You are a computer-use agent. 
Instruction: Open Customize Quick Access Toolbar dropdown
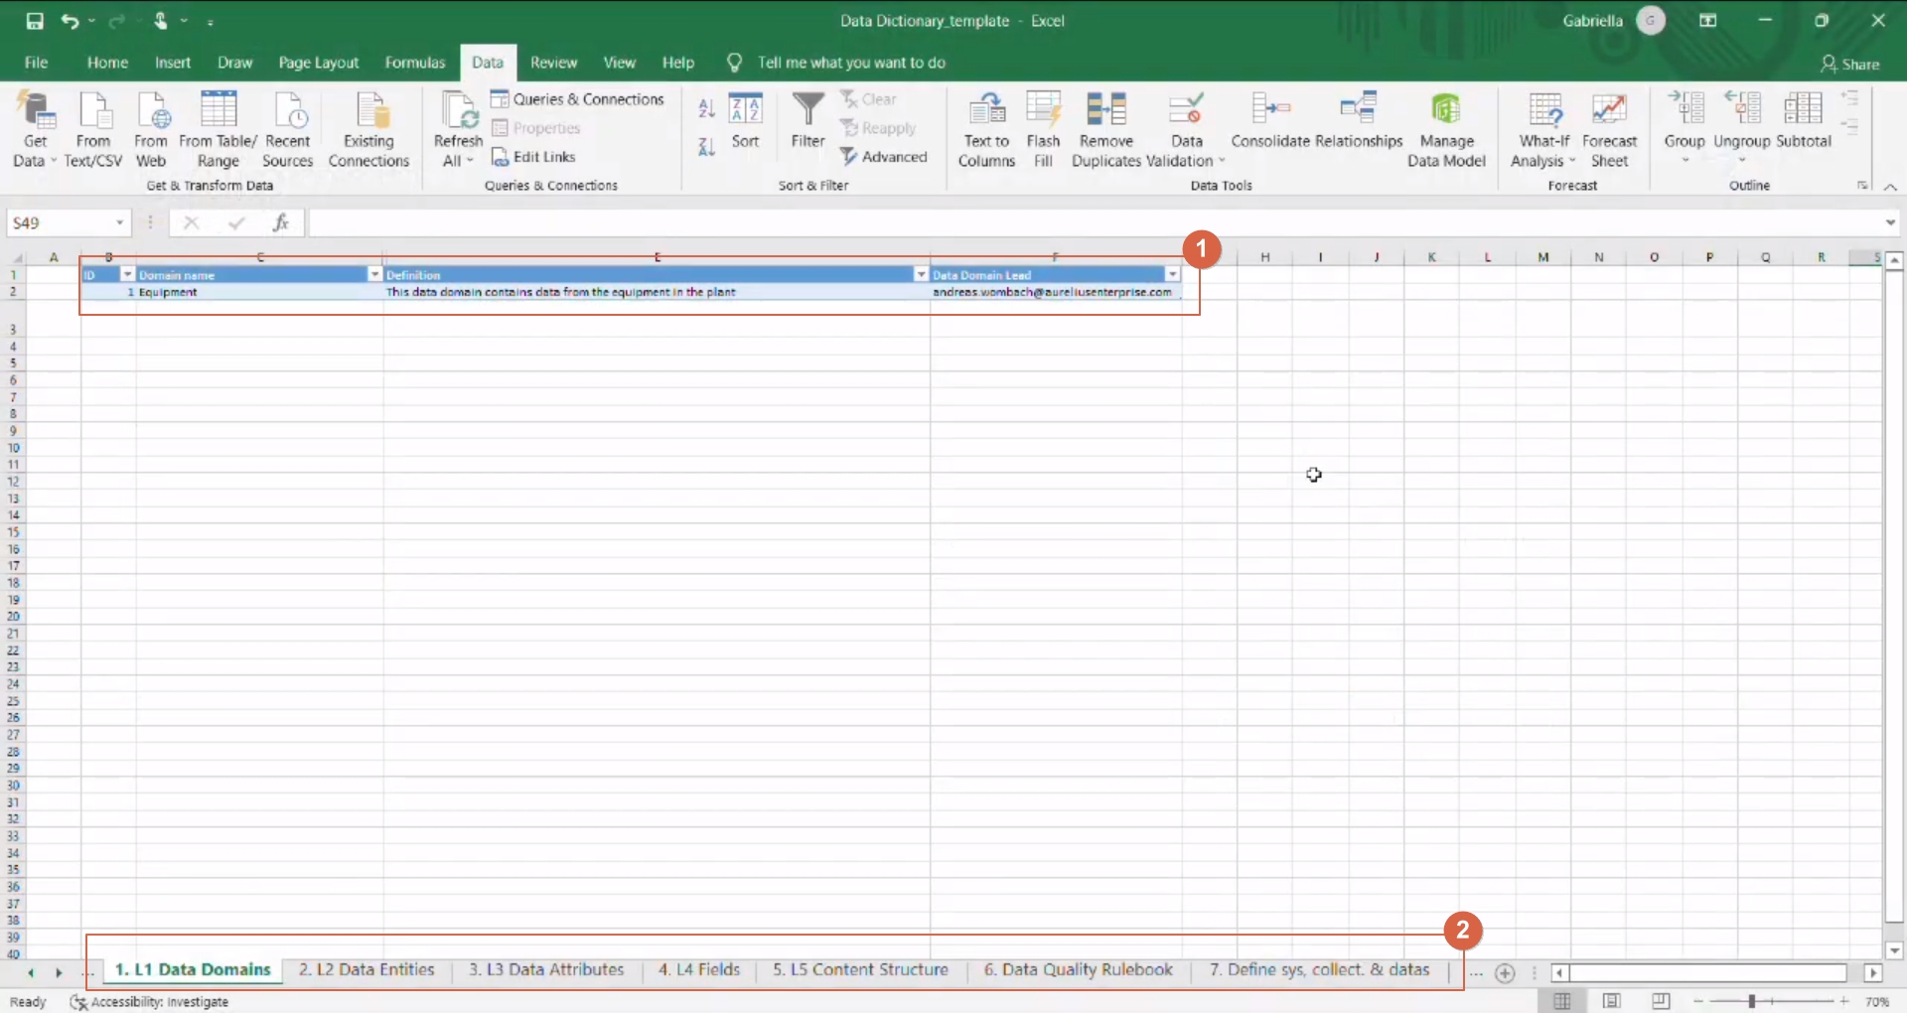click(x=211, y=21)
